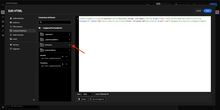Screen dimensions: 220x110
Task: Select the Identifier attribute row label
Action: click(x=43, y=56)
